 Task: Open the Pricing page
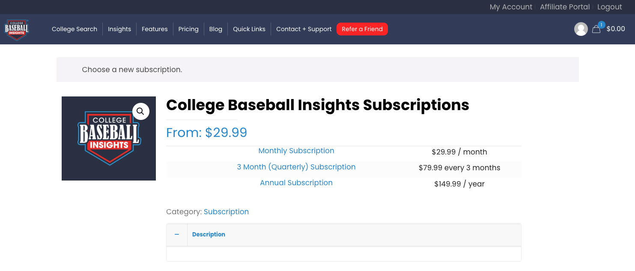(x=188, y=29)
